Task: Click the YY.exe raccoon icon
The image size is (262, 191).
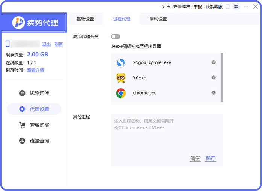Action: pos(121,78)
